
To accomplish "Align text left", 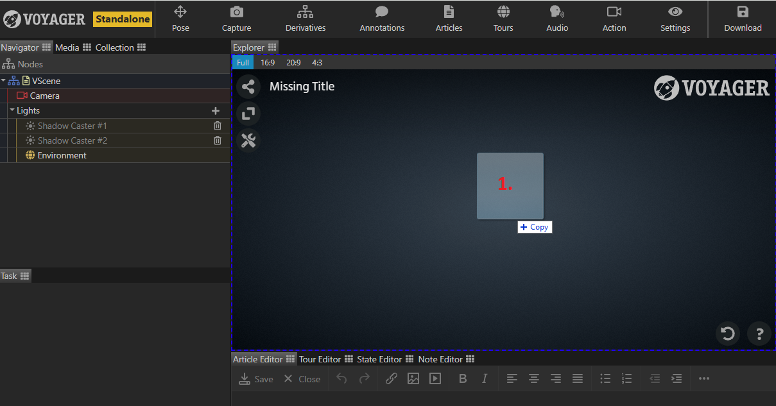I will 512,379.
